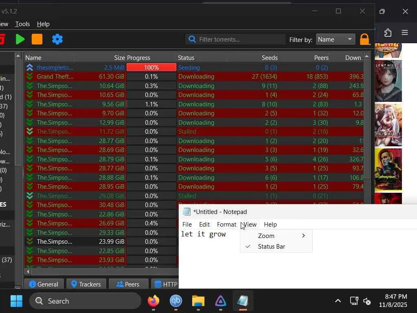Click the 18 (853) peers cell
The width and height of the screenshot is (417, 313).
point(317,76)
